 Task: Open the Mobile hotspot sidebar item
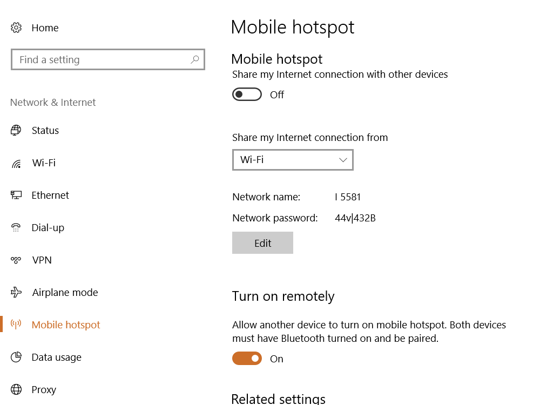tap(66, 325)
